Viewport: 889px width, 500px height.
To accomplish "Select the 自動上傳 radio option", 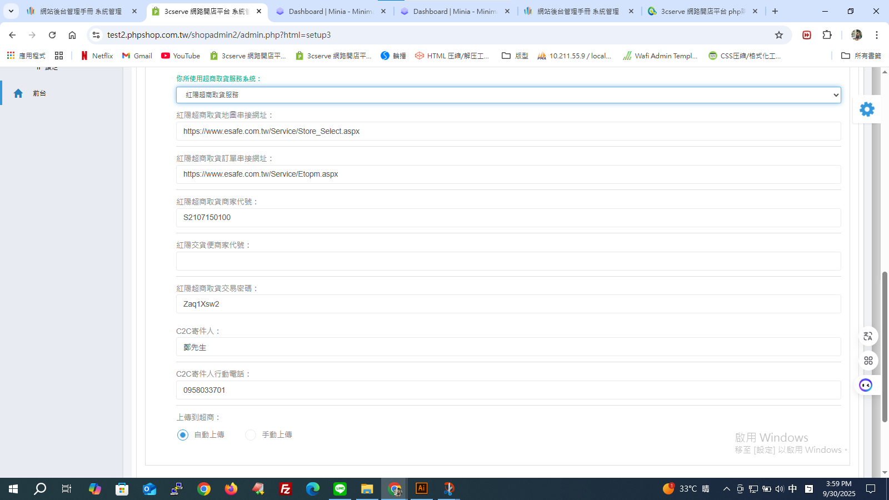I will (183, 435).
